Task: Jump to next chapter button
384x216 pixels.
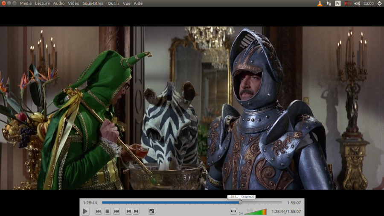Action: 136,211
